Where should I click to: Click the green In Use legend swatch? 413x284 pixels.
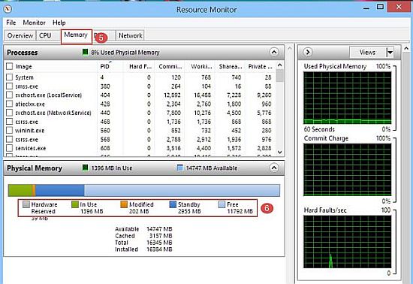(x=75, y=204)
